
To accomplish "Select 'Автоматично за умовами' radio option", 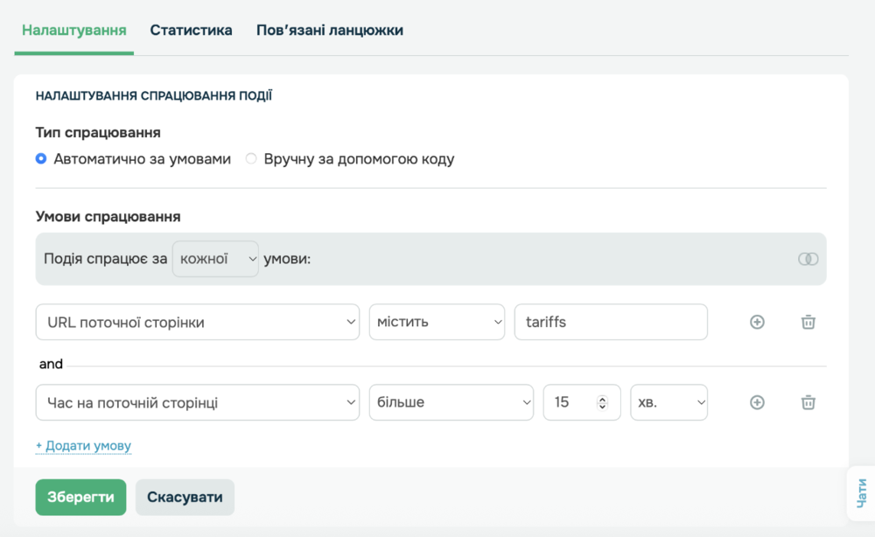I will (41, 159).
